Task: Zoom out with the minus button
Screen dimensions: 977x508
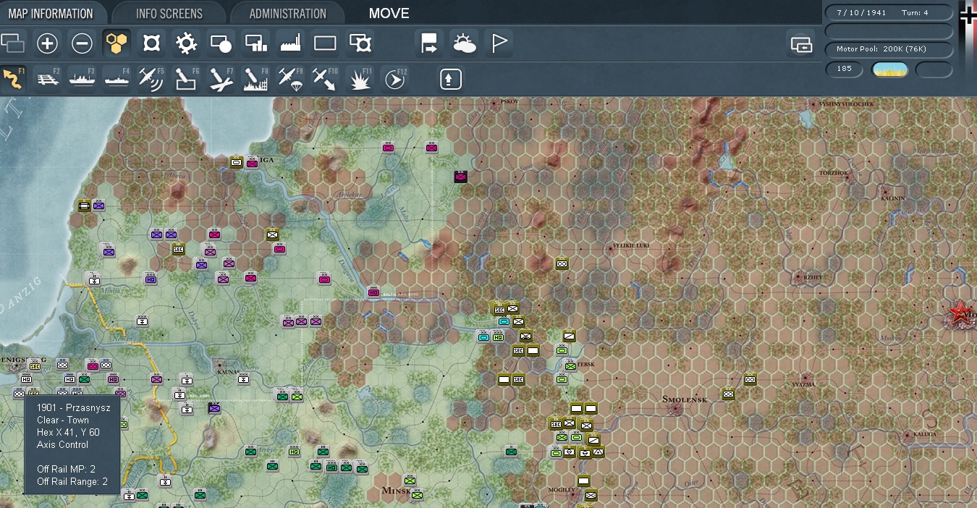Action: point(82,44)
